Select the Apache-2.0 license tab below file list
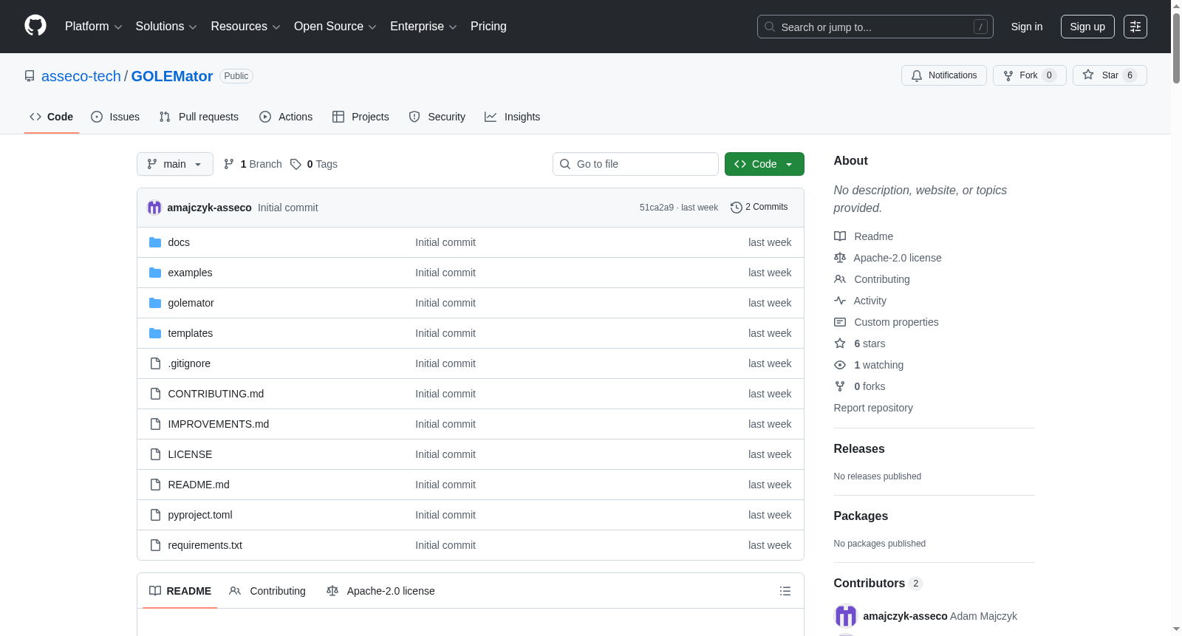The image size is (1182, 636). click(380, 591)
